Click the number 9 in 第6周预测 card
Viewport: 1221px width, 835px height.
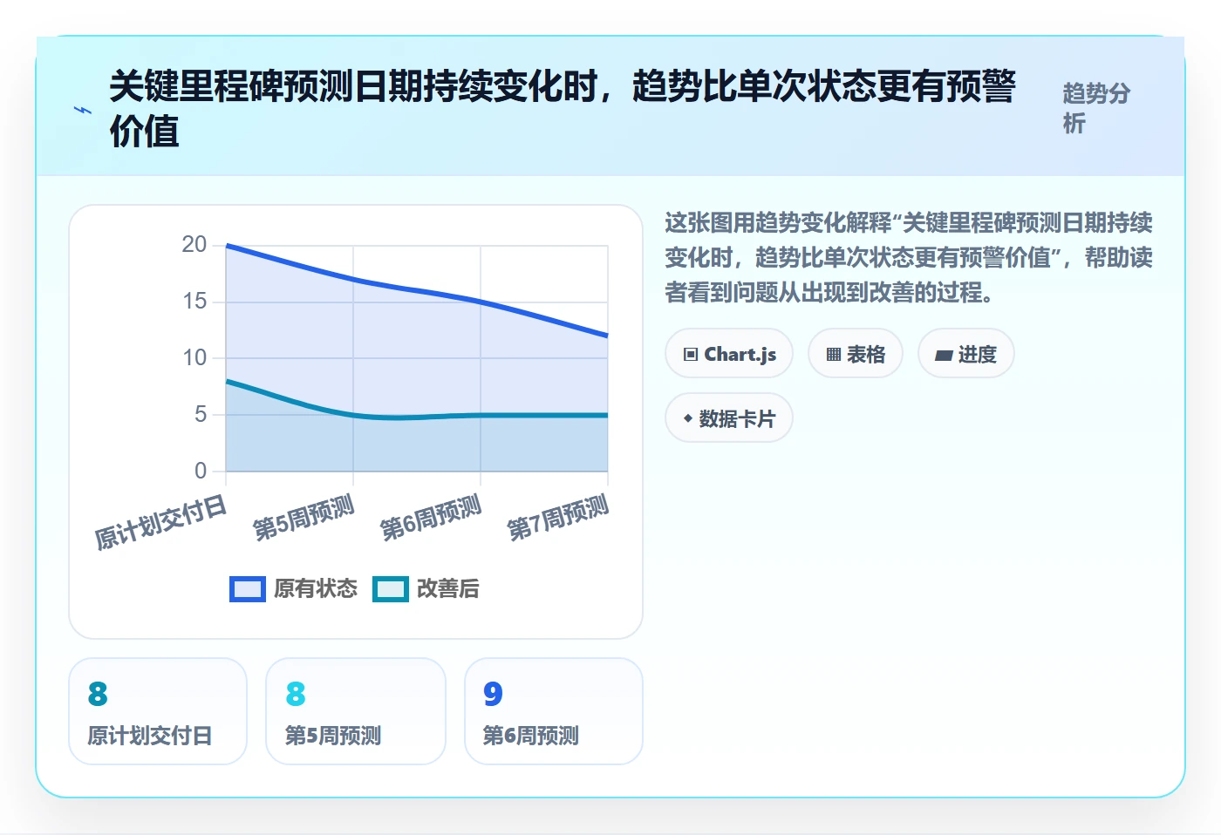coord(493,694)
